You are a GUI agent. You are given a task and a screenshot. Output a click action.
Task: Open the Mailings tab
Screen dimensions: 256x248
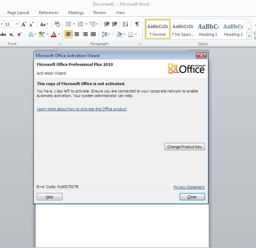pyautogui.click(x=76, y=13)
